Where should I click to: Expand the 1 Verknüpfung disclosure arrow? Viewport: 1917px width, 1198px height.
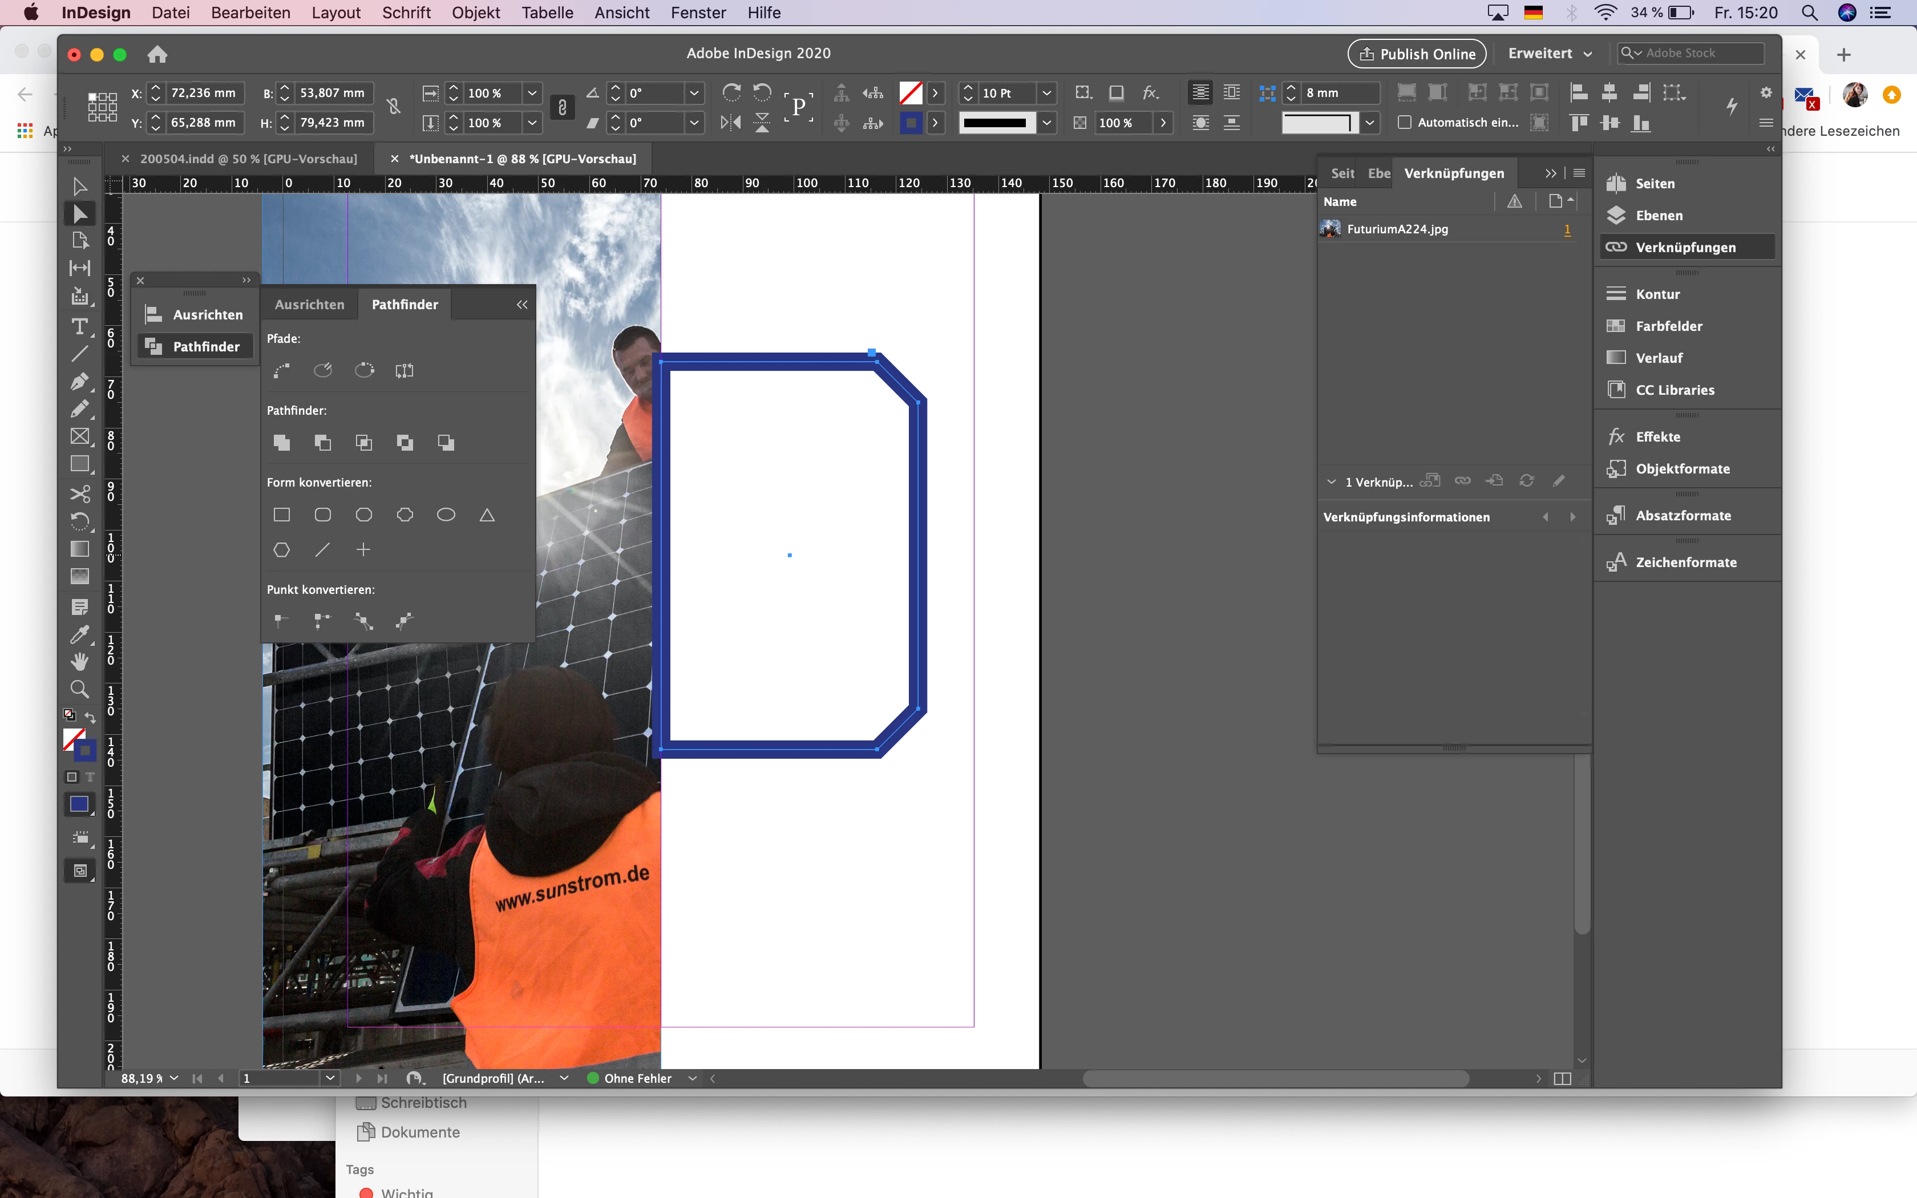(x=1331, y=481)
